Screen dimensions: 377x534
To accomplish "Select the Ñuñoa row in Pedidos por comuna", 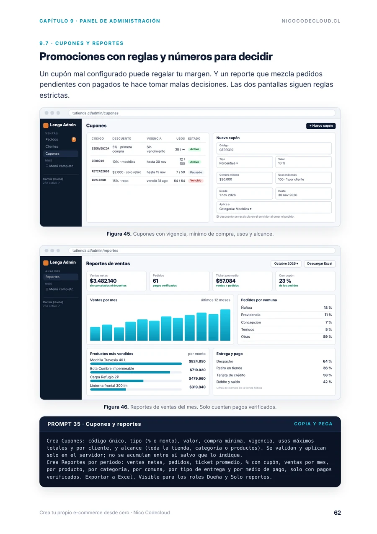I will 287,307.
